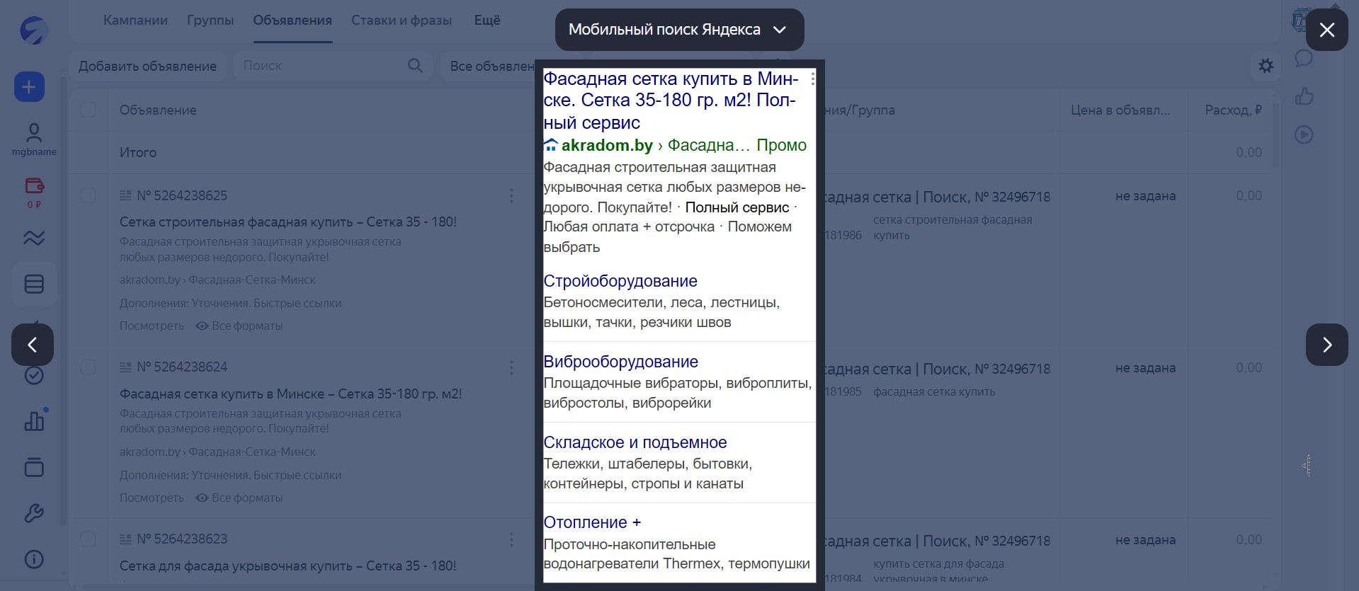Image resolution: width=1359 pixels, height=591 pixels.
Task: Click the blue plus create button
Action: 29,87
